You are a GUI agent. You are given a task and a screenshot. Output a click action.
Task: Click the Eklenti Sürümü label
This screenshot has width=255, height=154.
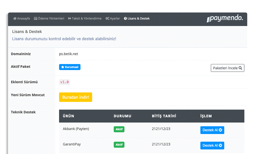[24, 82]
